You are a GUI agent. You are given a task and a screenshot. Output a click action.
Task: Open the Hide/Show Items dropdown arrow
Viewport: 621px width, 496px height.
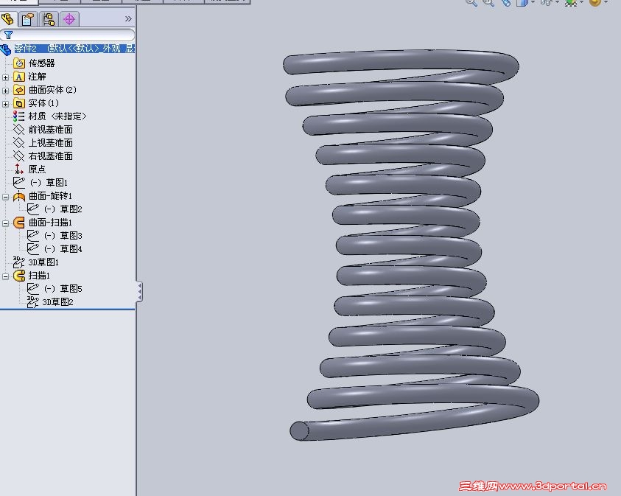tap(557, 2)
